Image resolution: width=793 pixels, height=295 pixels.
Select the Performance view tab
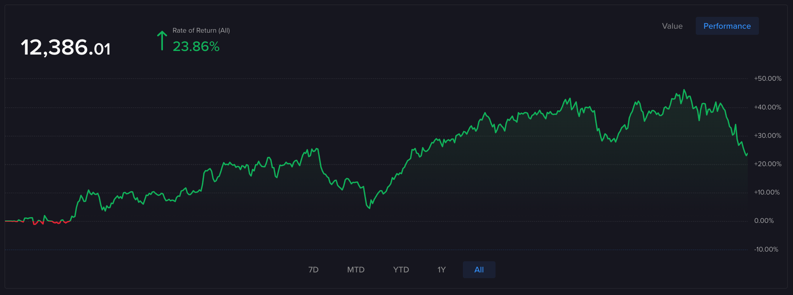(x=727, y=26)
